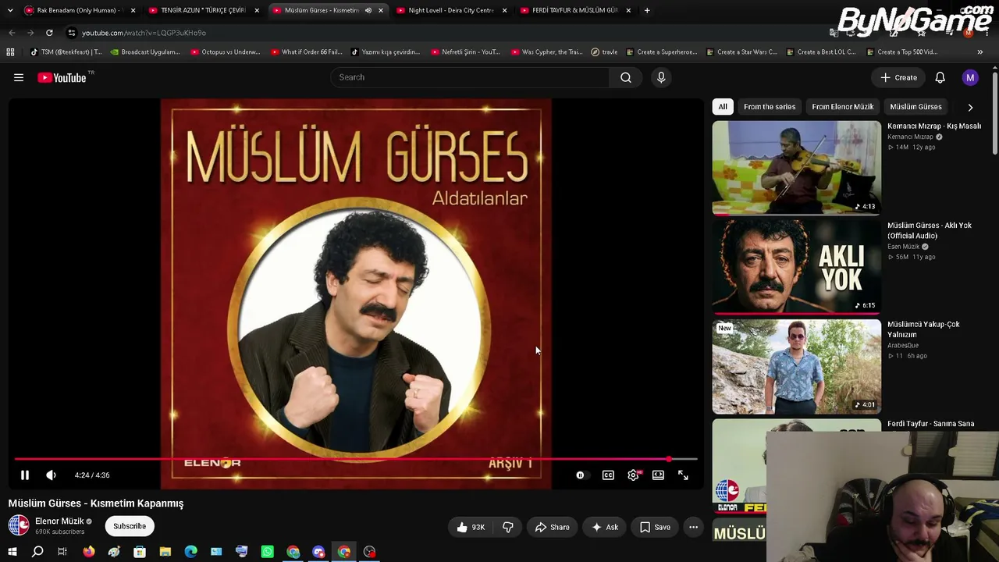This screenshot has width=999, height=562.
Task: Seek on the red progress bar
Action: (x=355, y=459)
